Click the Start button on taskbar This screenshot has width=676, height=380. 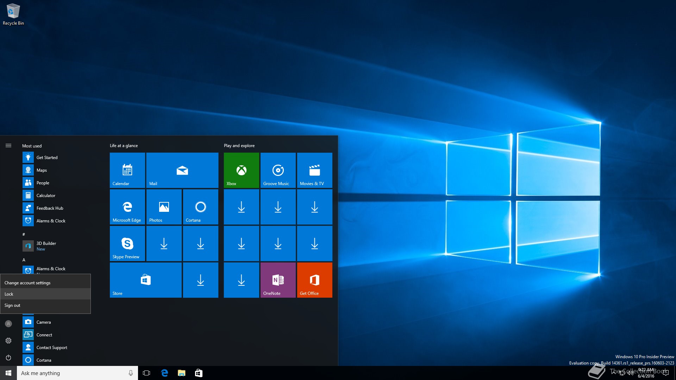(8, 373)
